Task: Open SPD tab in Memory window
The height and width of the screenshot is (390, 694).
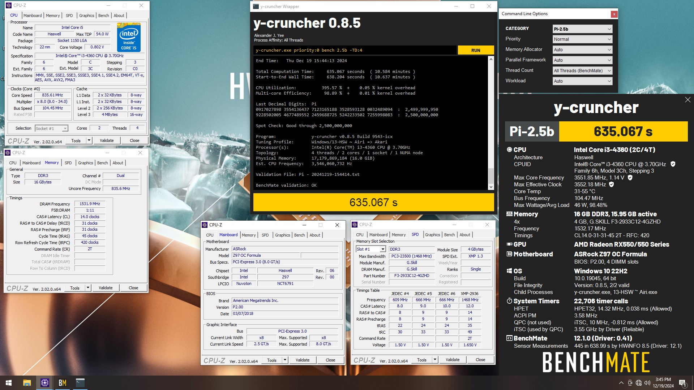Action: pyautogui.click(x=68, y=163)
